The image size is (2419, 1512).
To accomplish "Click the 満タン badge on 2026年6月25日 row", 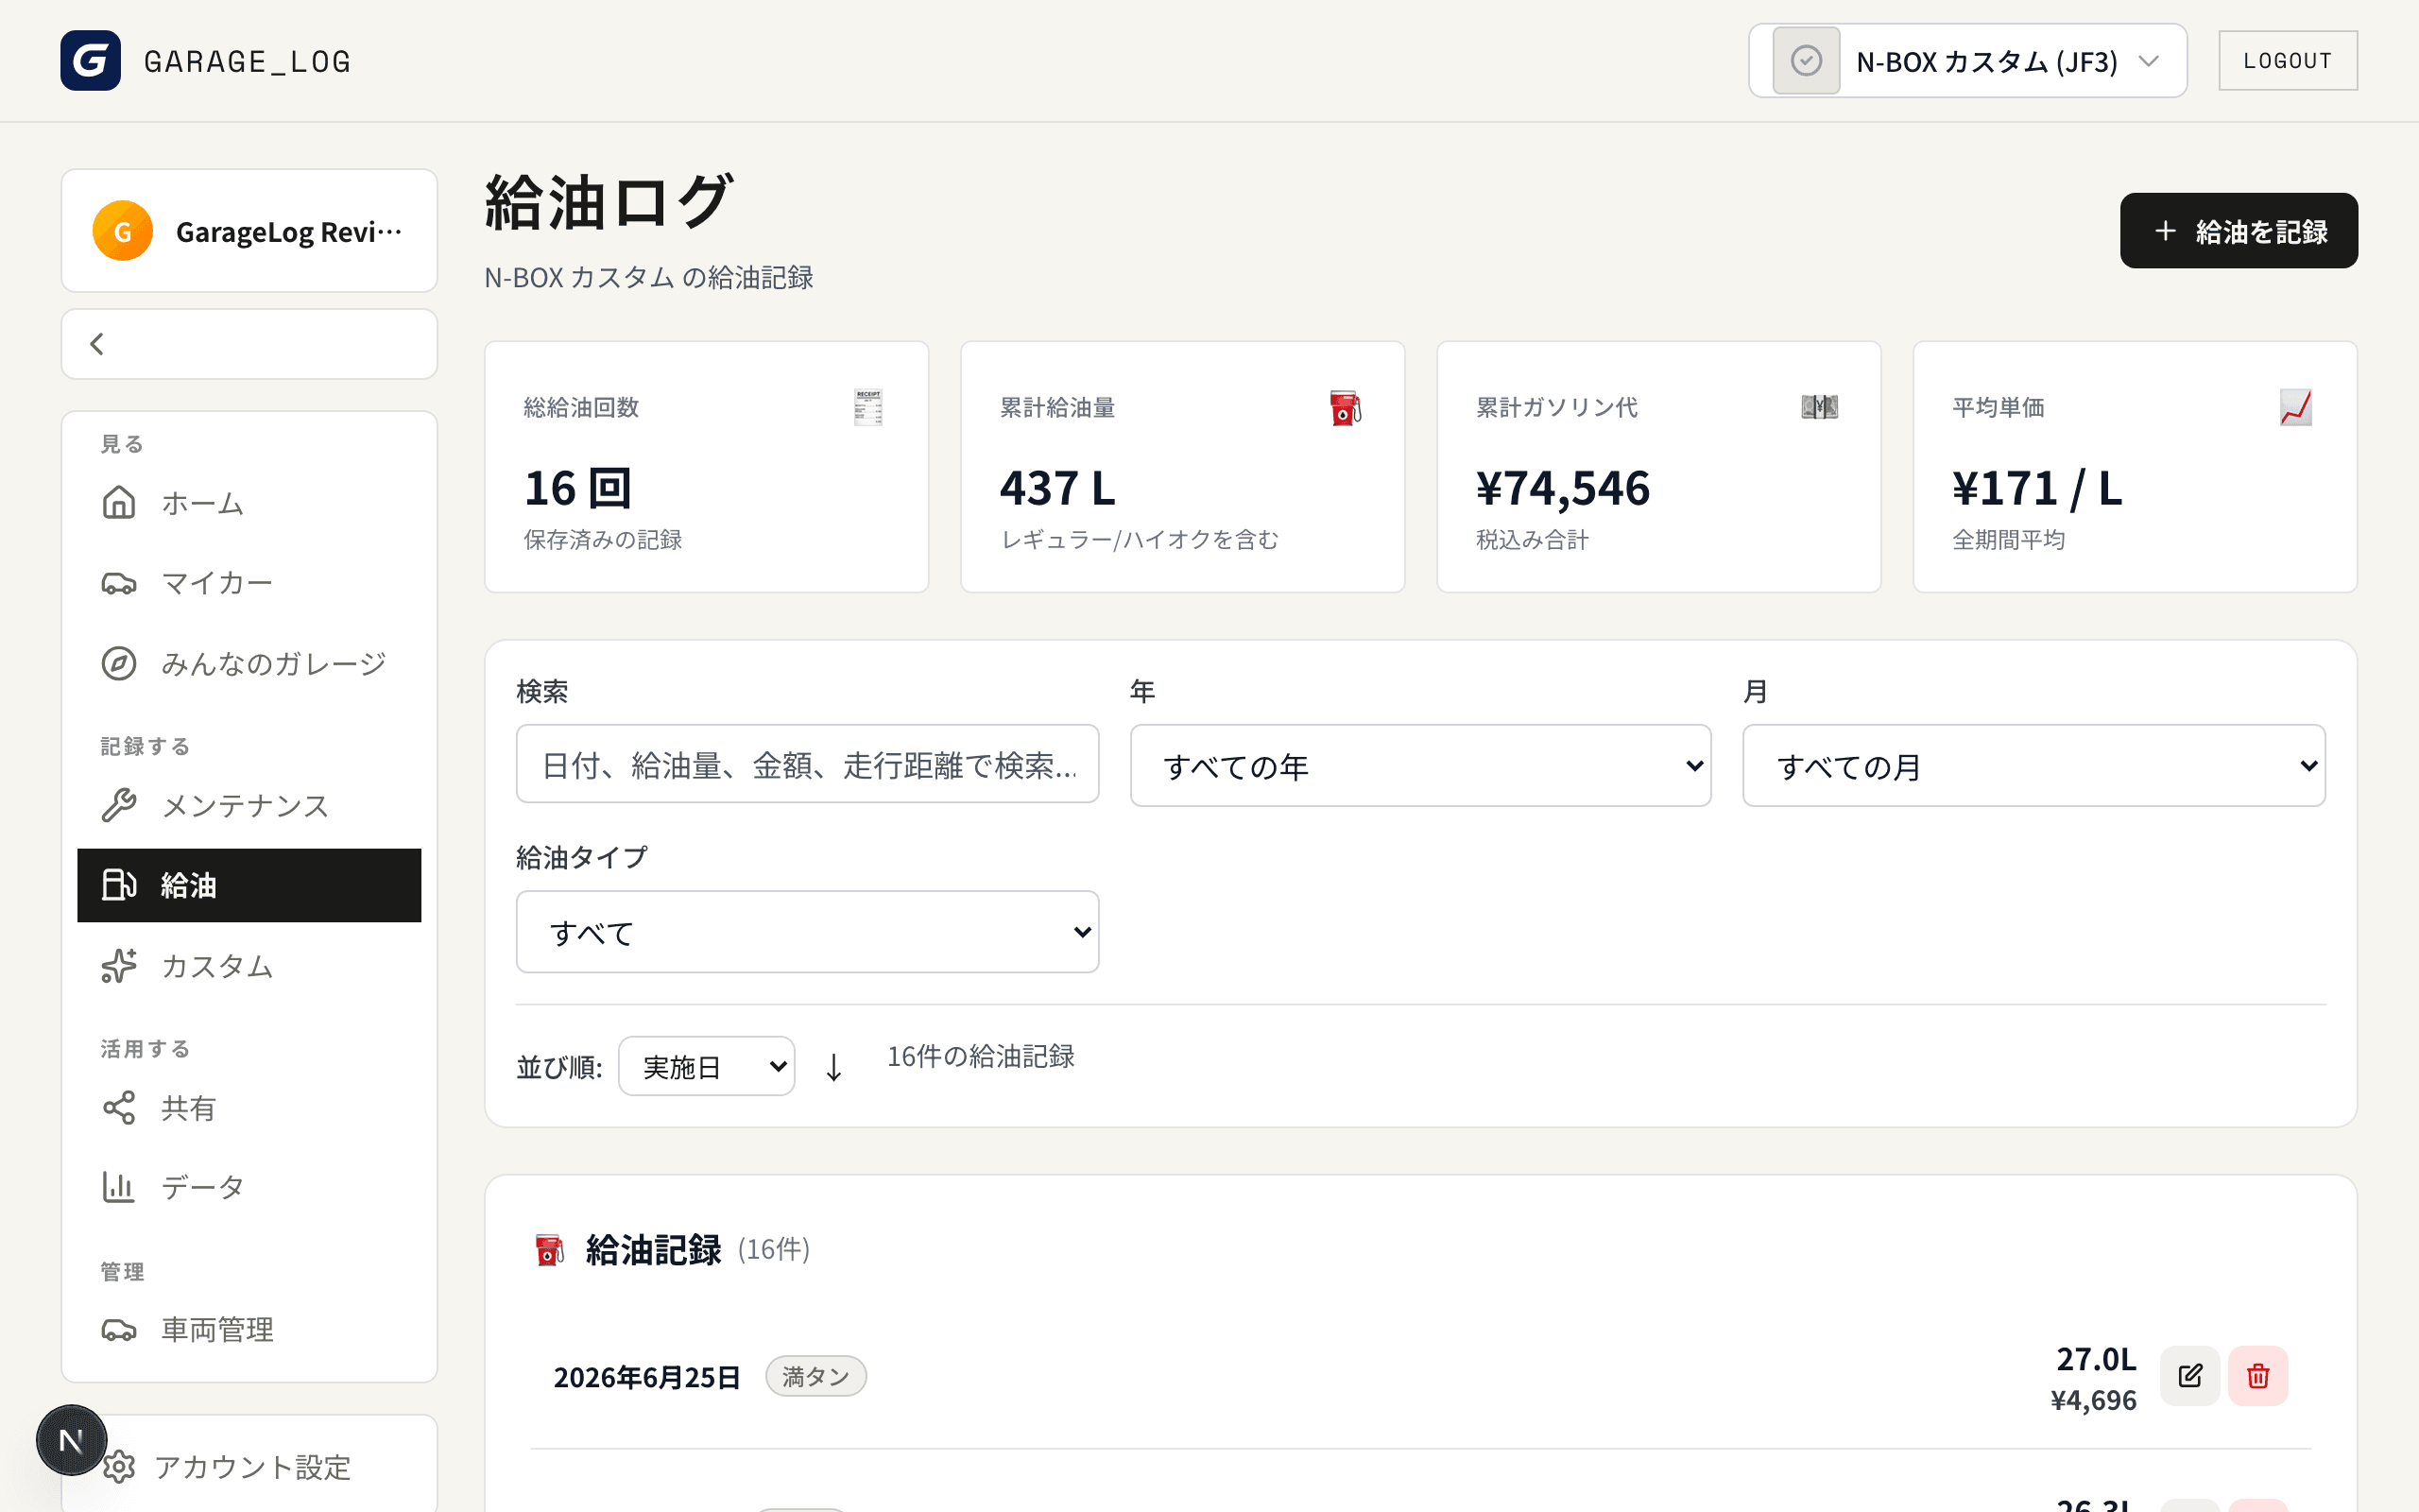I will (815, 1376).
